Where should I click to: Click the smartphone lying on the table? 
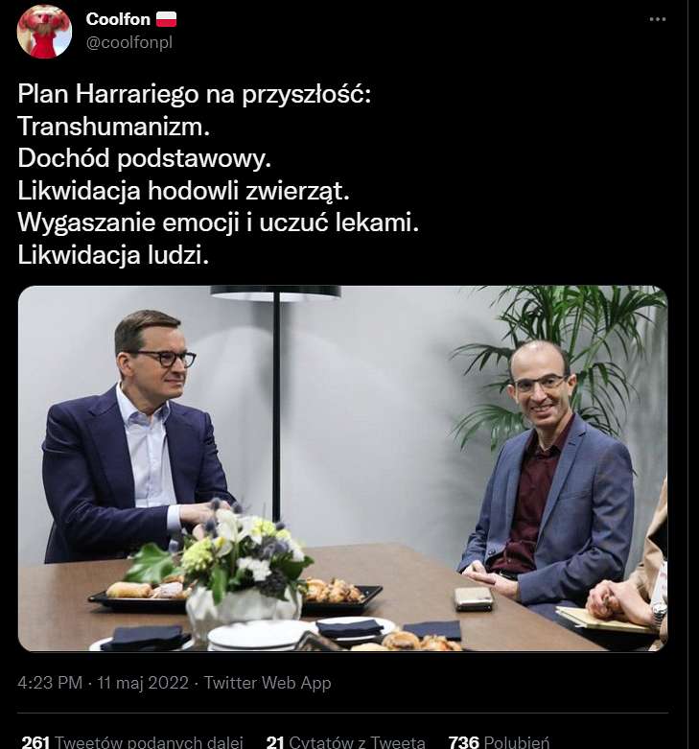click(x=473, y=599)
